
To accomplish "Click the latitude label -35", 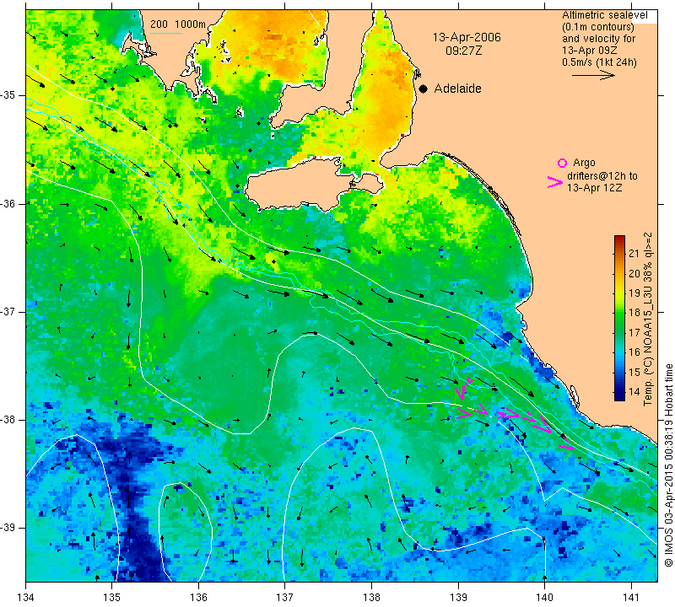I will [8, 95].
